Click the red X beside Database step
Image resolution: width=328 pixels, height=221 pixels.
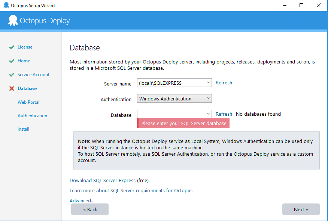[12, 89]
